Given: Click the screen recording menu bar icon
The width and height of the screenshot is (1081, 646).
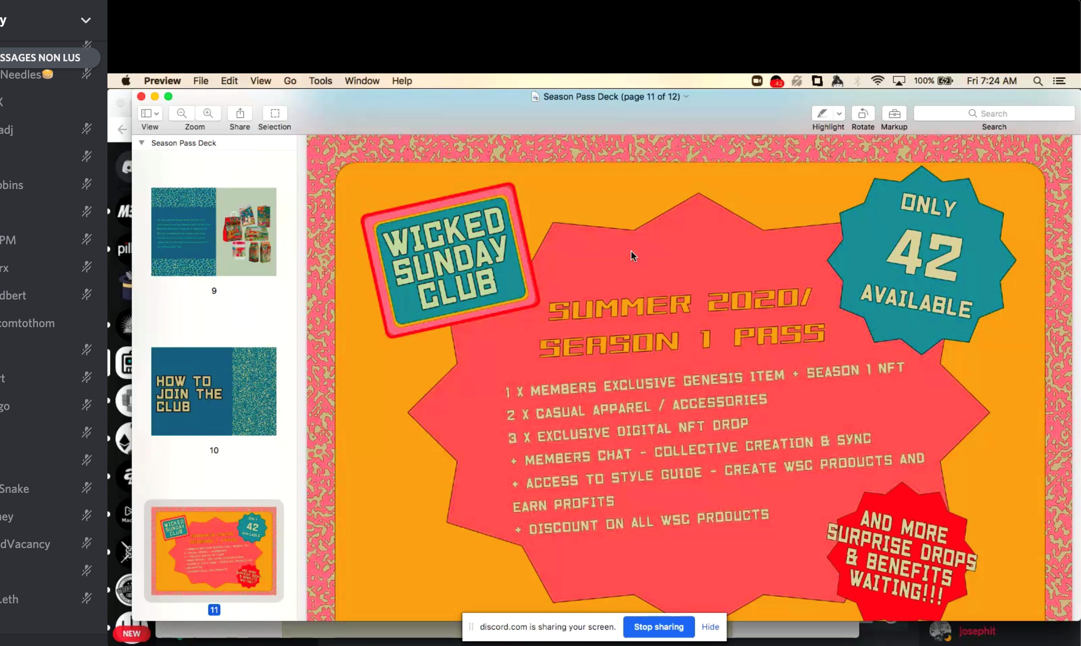Looking at the screenshot, I should (x=757, y=81).
